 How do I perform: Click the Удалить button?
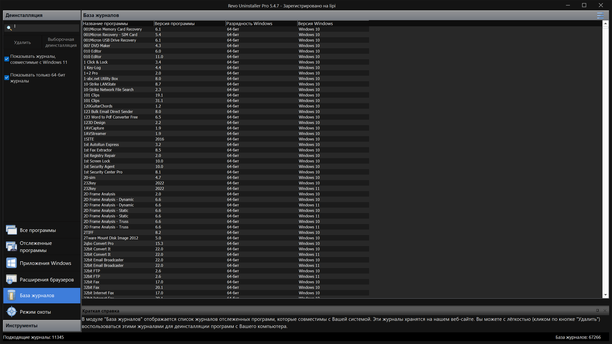coord(22,42)
